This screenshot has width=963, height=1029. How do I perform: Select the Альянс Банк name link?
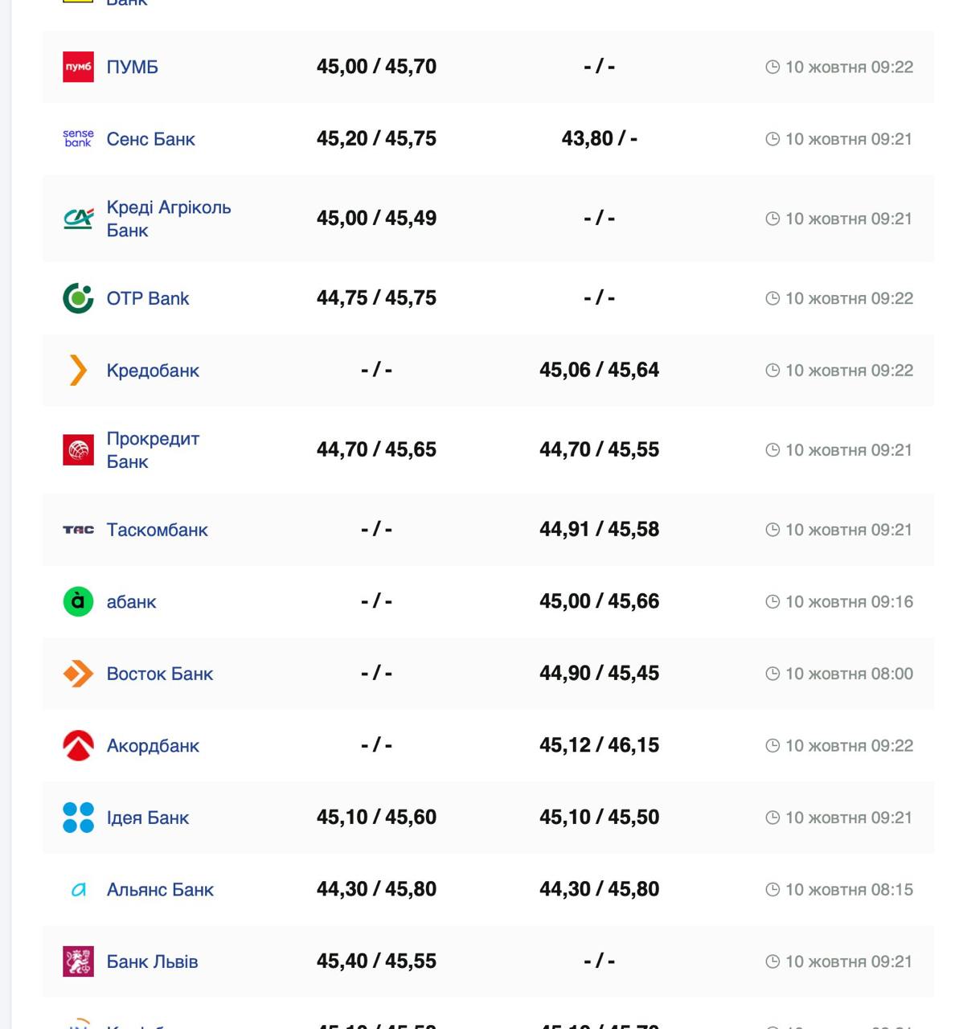pyautogui.click(x=160, y=890)
